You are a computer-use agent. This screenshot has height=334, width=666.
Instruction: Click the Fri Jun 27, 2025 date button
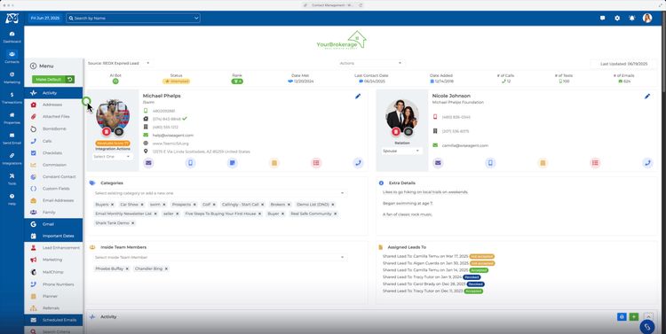click(45, 19)
